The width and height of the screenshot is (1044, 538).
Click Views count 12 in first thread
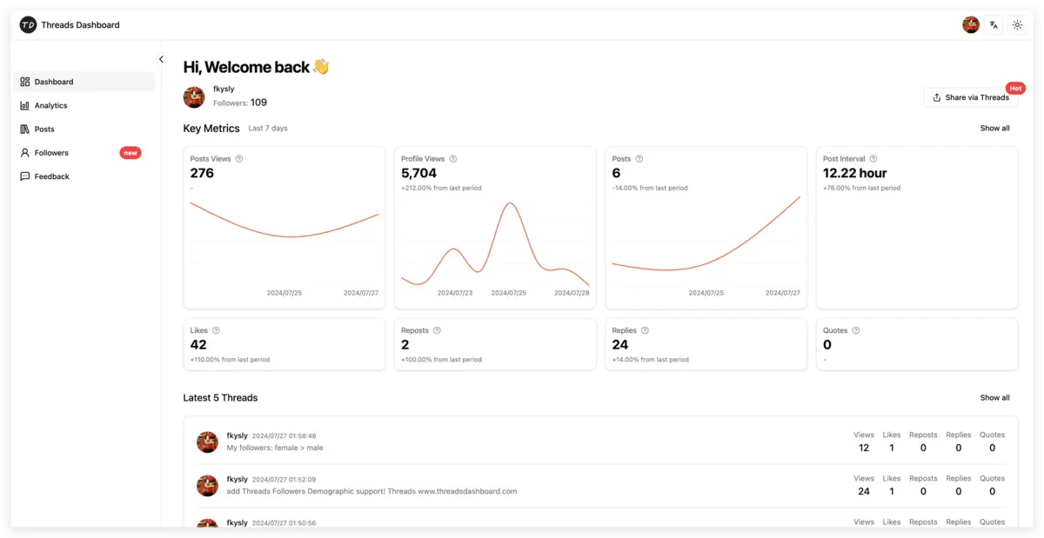click(x=864, y=448)
